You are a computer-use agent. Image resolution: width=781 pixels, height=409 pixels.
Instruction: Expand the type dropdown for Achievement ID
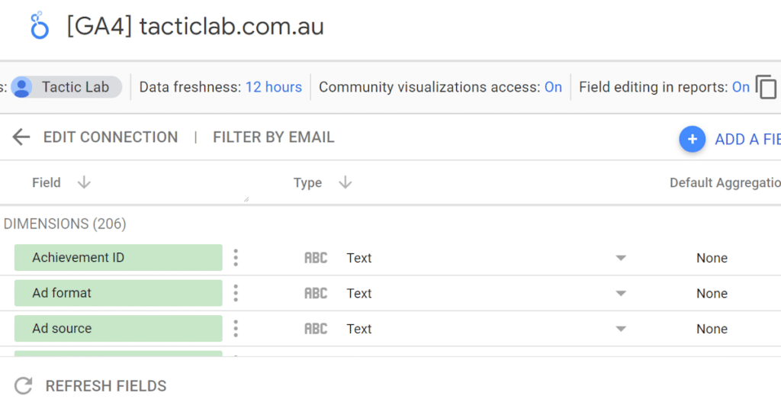coord(621,258)
